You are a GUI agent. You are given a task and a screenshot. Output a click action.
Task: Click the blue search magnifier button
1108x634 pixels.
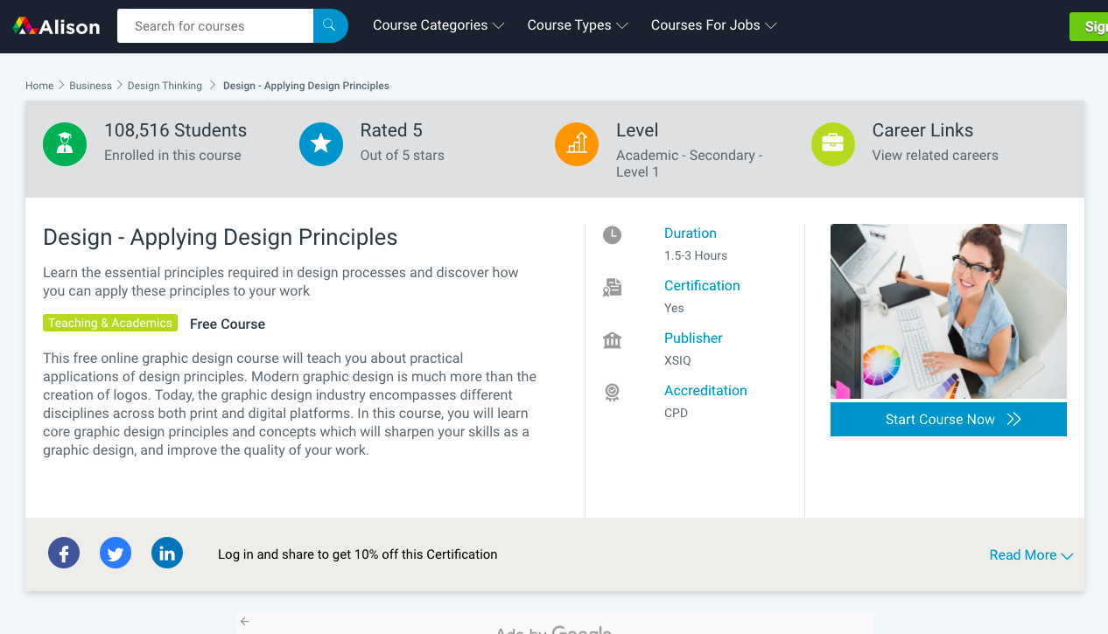coord(330,25)
